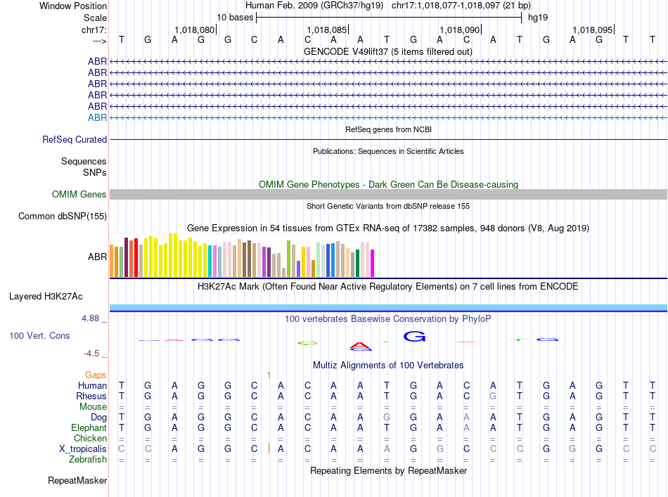
Task: Click the Layered H3K27Ac track label
Action: pyautogui.click(x=46, y=297)
